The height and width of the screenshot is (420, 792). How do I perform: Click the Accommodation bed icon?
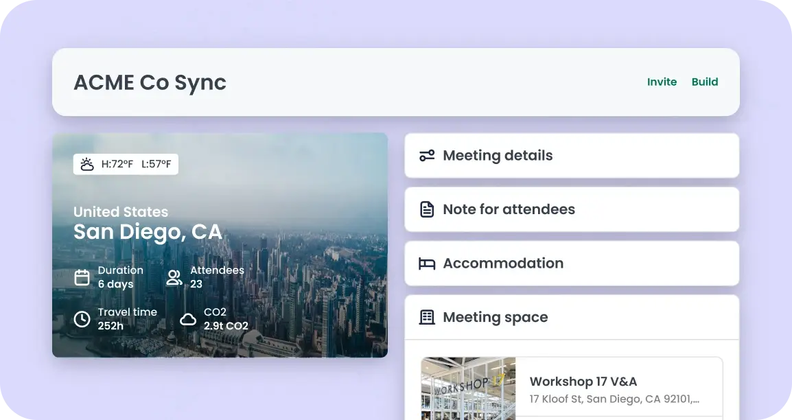coord(427,264)
